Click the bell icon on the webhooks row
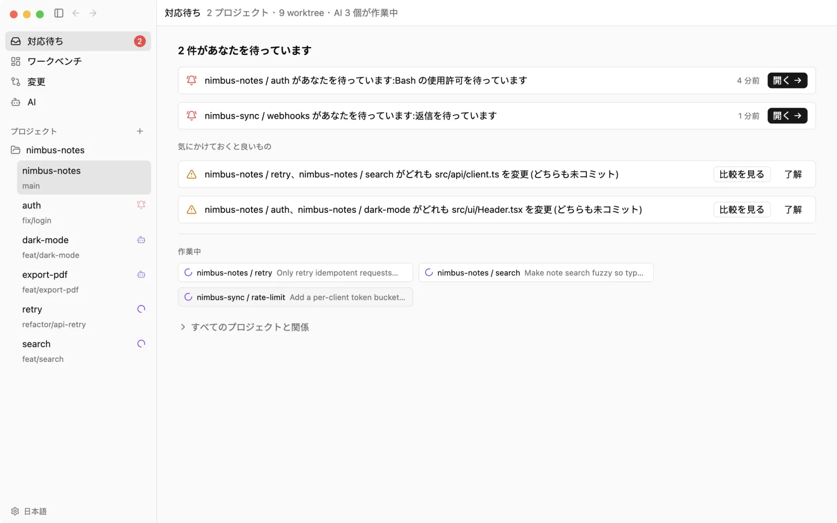 click(191, 116)
